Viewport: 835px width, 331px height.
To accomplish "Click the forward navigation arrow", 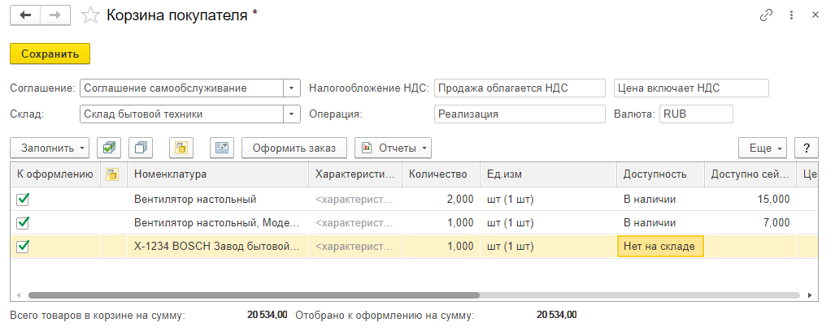I will click(56, 15).
